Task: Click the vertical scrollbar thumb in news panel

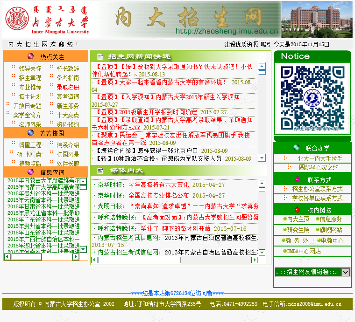Action: click(x=262, y=73)
